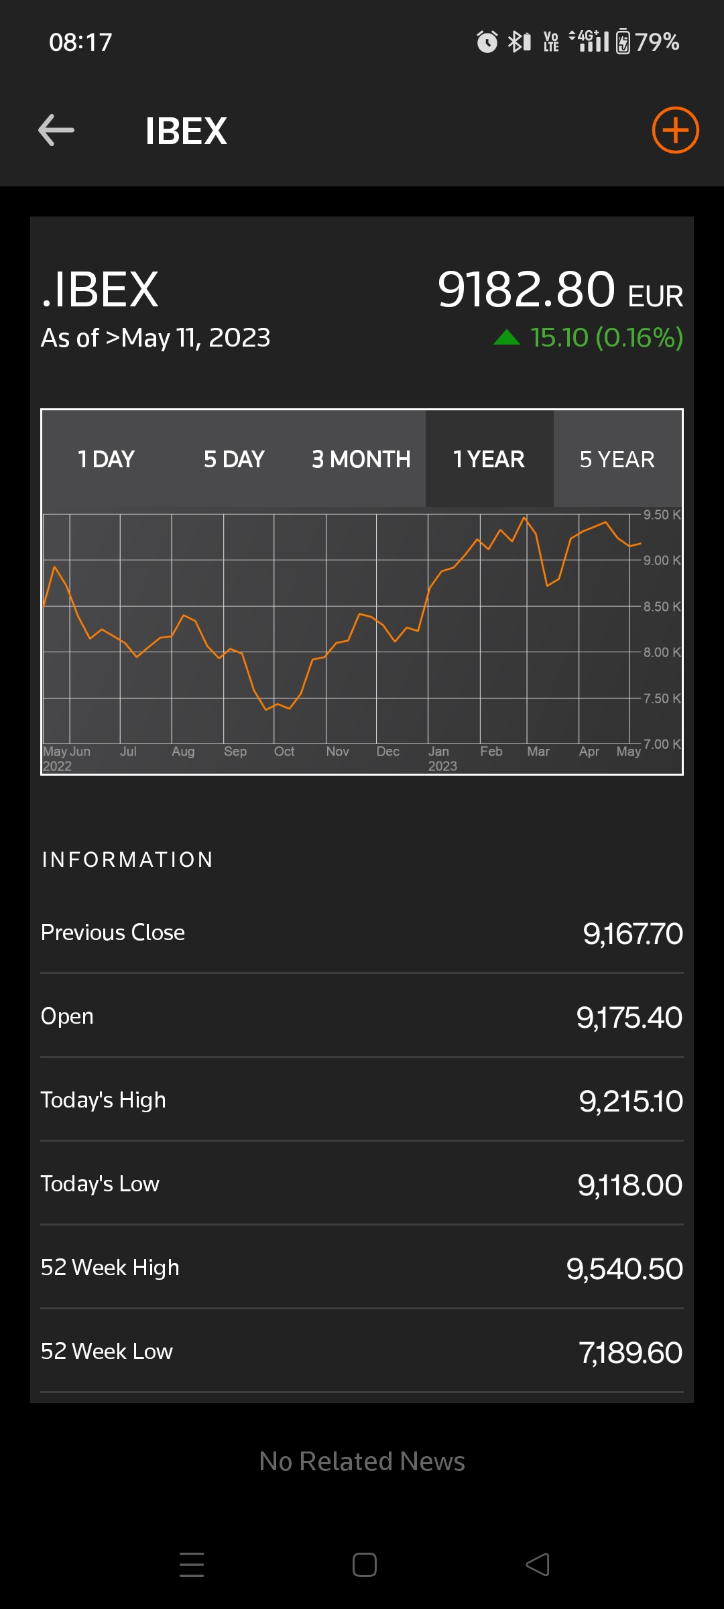724x1609 pixels.
Task: Tap the back arrow icon
Action: click(56, 130)
